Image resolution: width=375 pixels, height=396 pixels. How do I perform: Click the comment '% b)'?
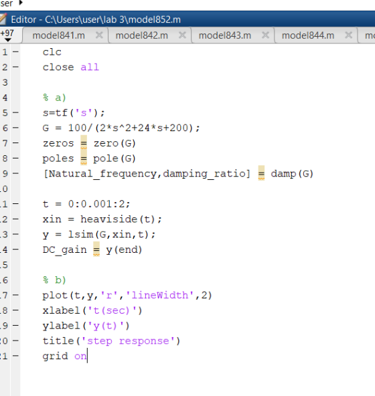54,280
